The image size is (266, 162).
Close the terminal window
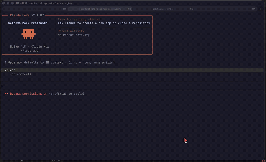coord(4,3)
